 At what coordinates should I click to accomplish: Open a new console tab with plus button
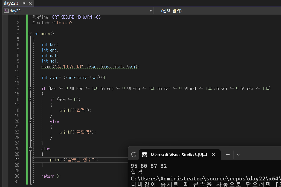(228, 155)
